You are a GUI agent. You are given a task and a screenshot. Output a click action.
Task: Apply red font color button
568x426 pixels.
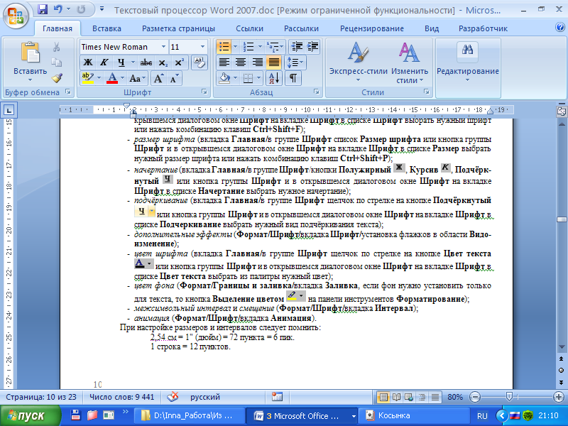[x=113, y=78]
